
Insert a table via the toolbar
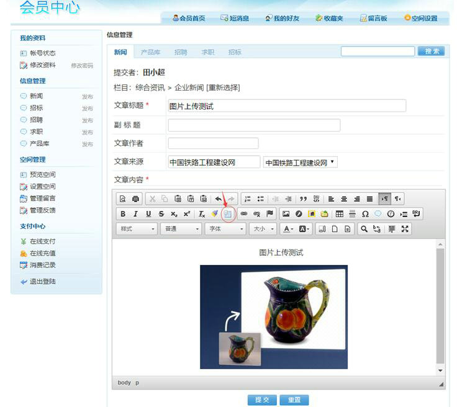[x=339, y=214]
